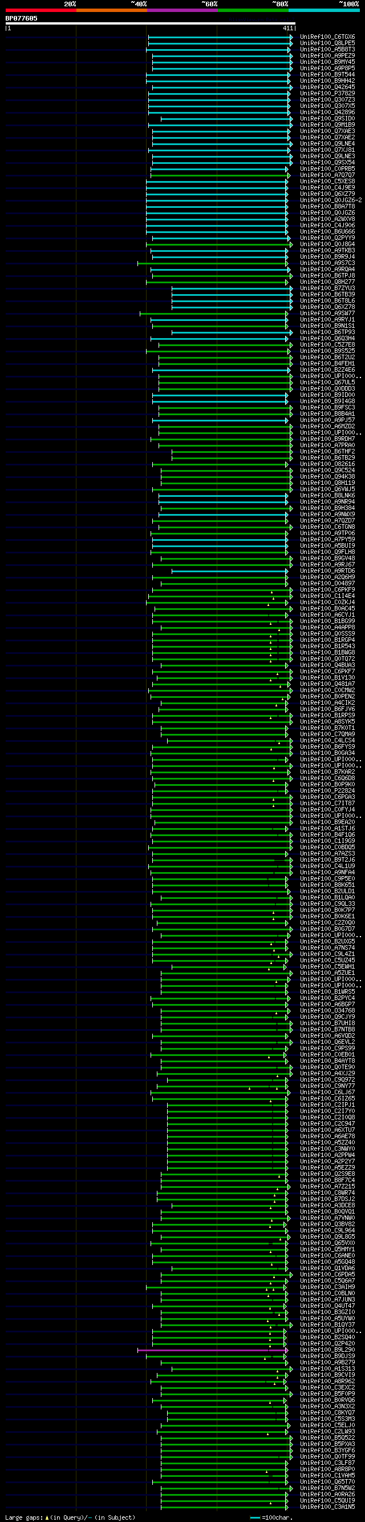Select hit label UniRef100_B9DJS9

coord(327,1356)
